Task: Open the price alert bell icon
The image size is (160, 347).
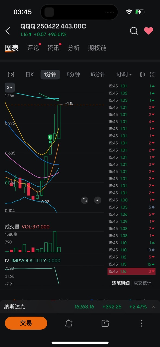Action: (69, 323)
